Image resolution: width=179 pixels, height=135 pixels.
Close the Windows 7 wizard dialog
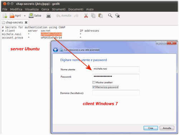172,43
